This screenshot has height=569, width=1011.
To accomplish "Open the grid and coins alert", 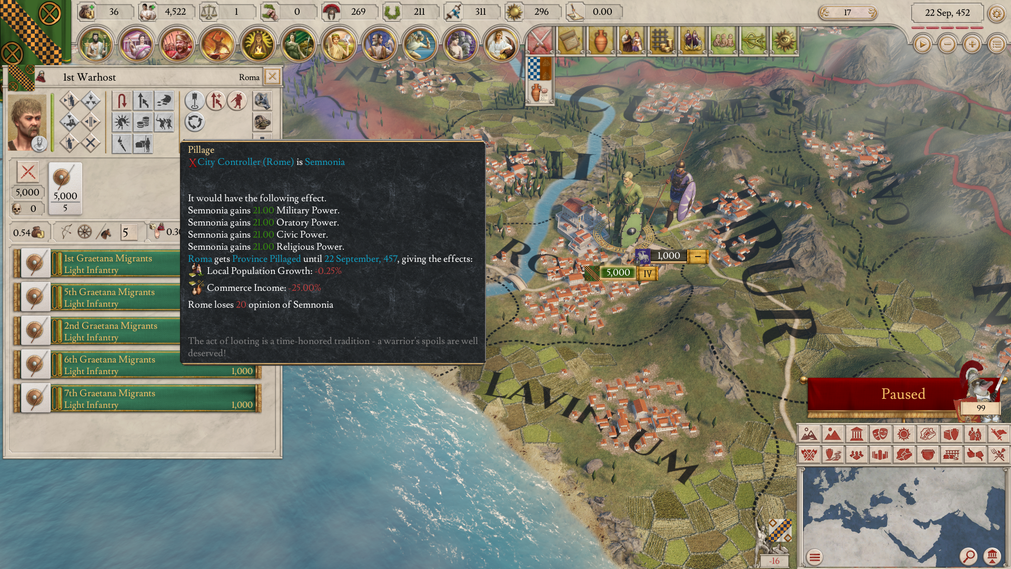I will (x=662, y=40).
